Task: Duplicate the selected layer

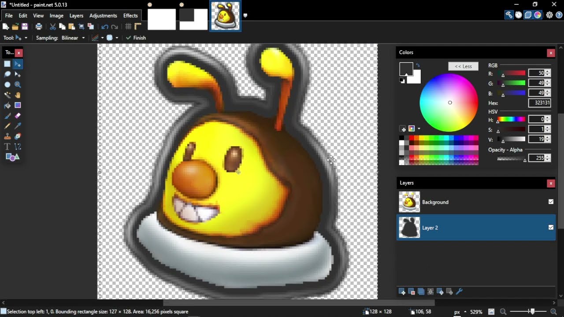Action: point(421,291)
